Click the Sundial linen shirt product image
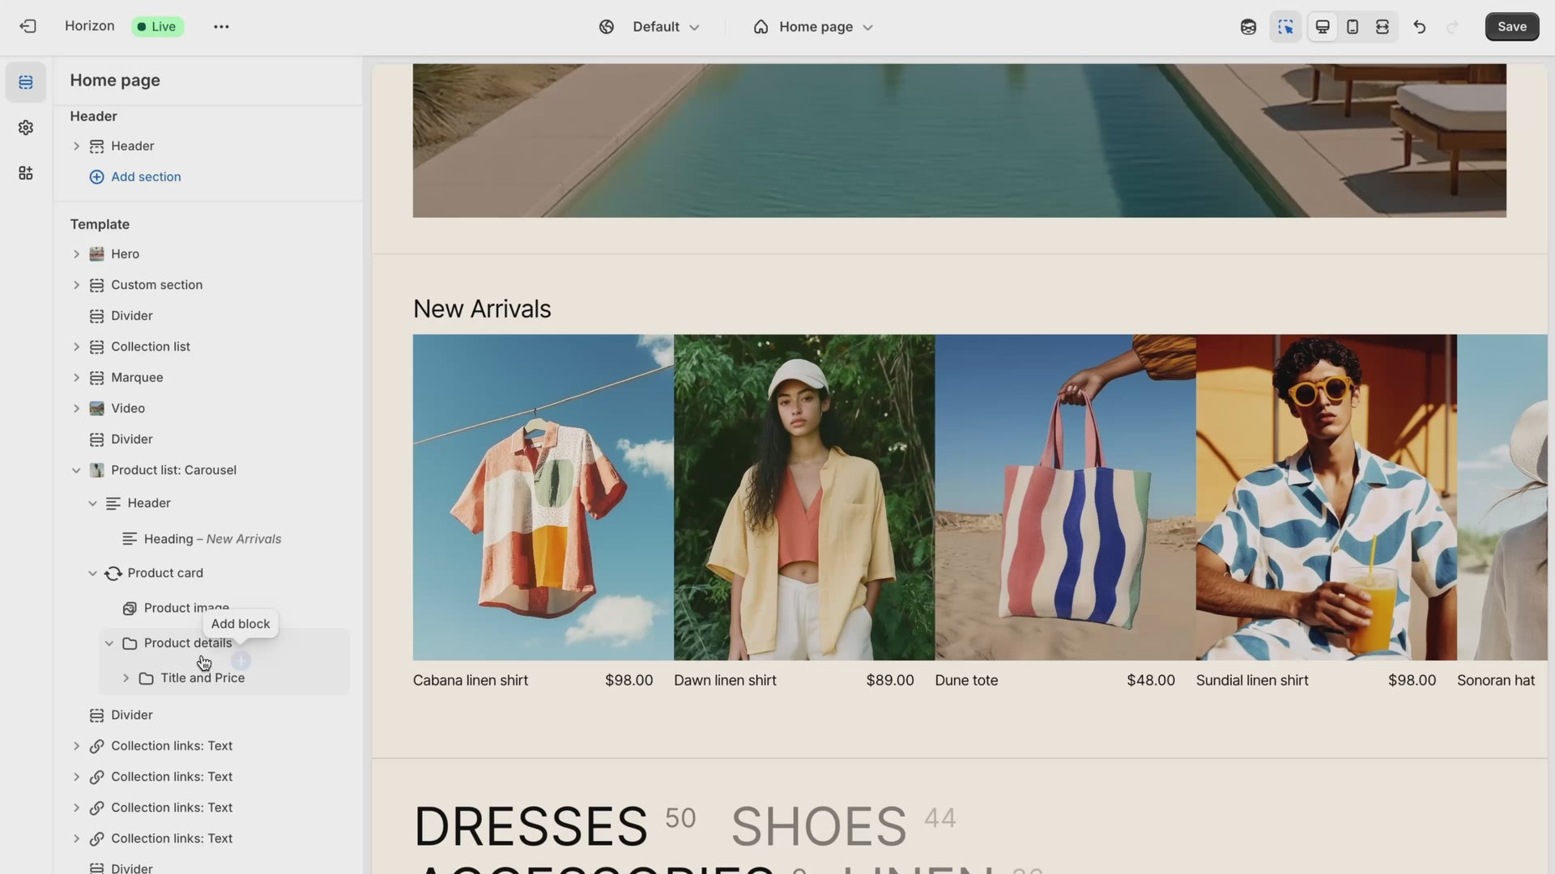 click(1327, 498)
